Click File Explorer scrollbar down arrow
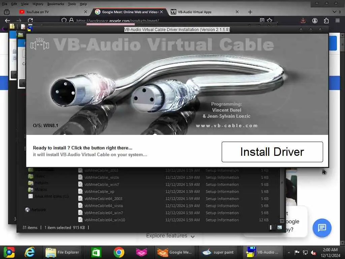 282,221
